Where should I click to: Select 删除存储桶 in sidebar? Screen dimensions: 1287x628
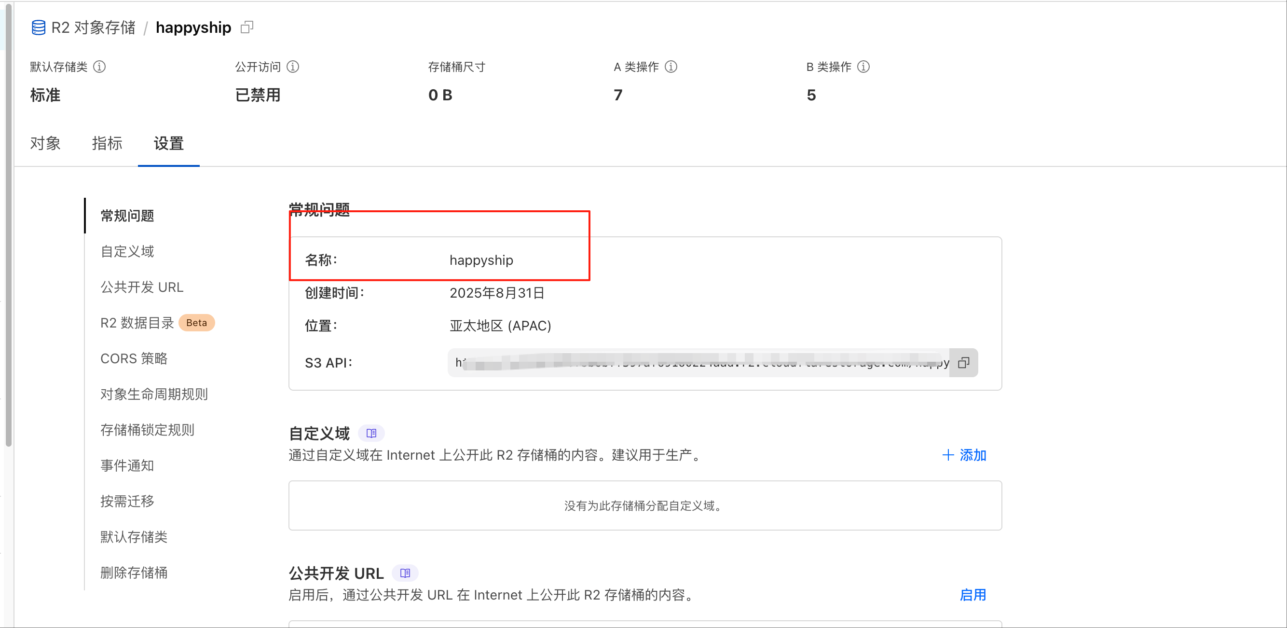tap(134, 573)
